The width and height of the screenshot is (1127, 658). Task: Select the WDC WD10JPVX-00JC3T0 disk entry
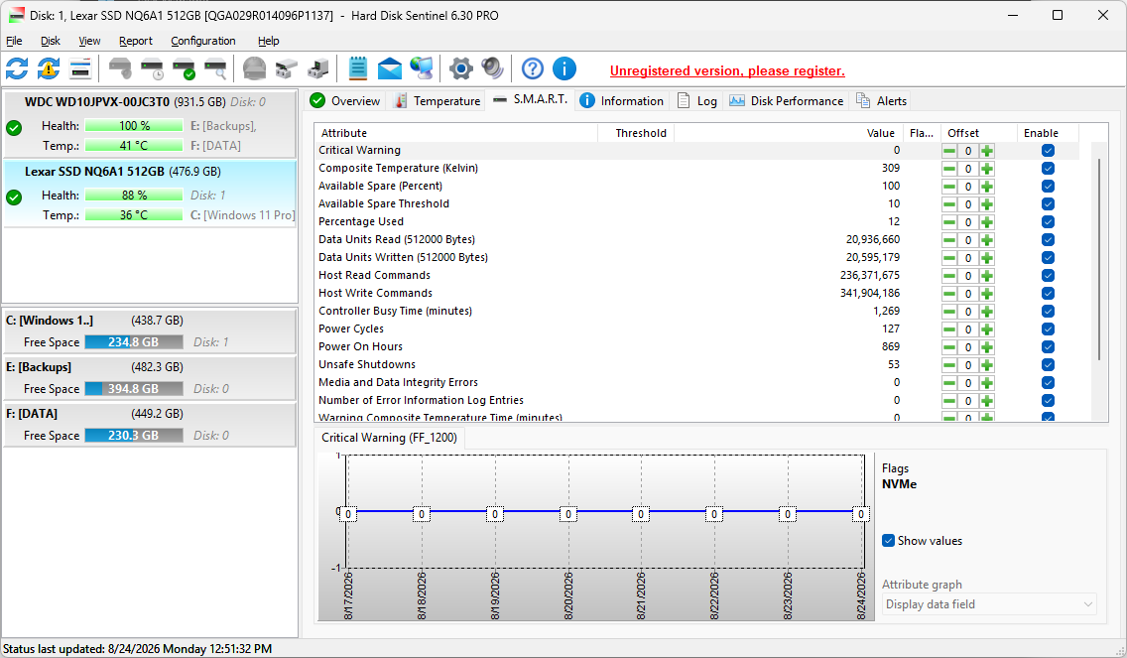click(x=150, y=124)
